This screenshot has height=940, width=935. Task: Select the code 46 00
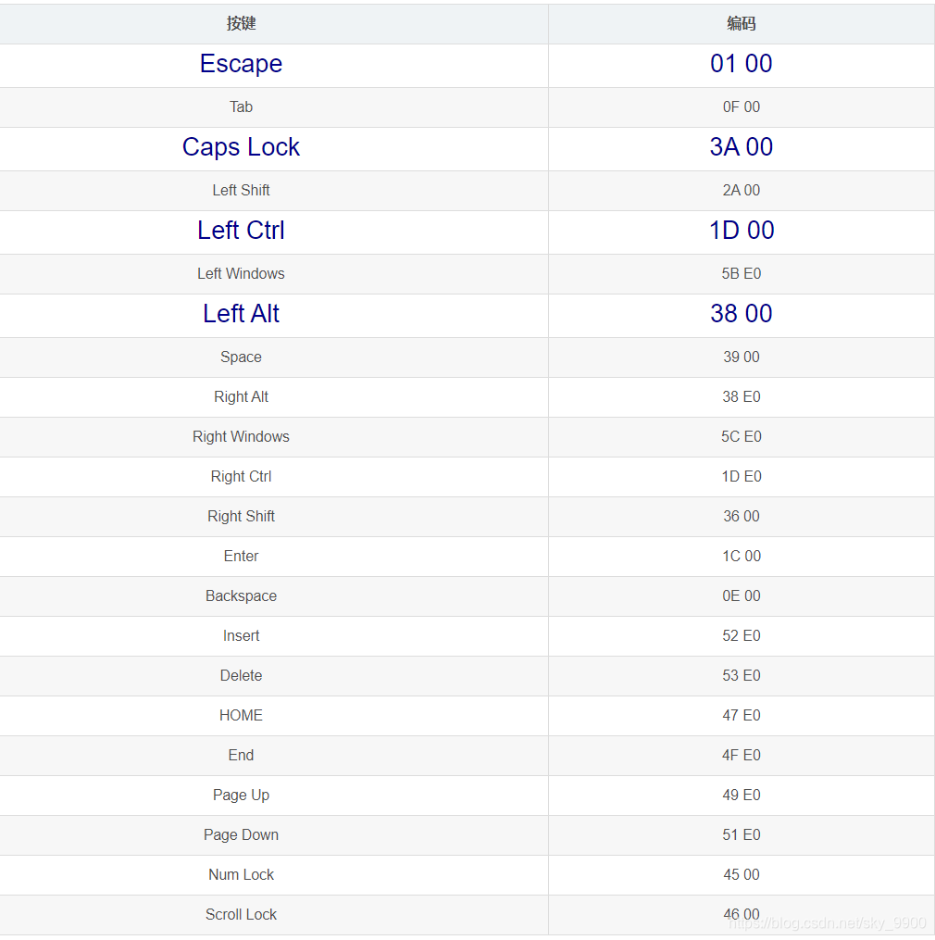(x=742, y=915)
